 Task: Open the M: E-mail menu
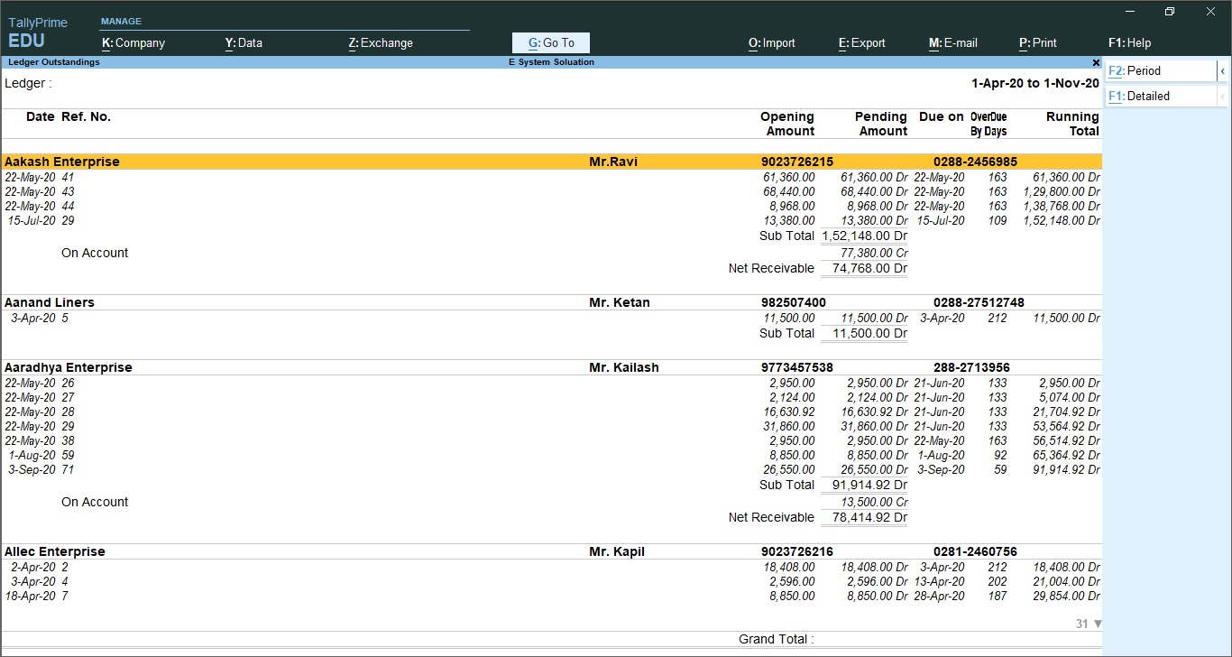[952, 42]
